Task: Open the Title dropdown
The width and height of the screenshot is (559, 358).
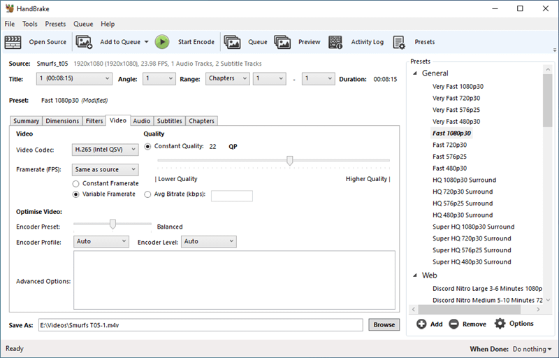Action: [74, 79]
